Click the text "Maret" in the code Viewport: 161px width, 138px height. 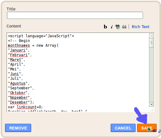16,60
